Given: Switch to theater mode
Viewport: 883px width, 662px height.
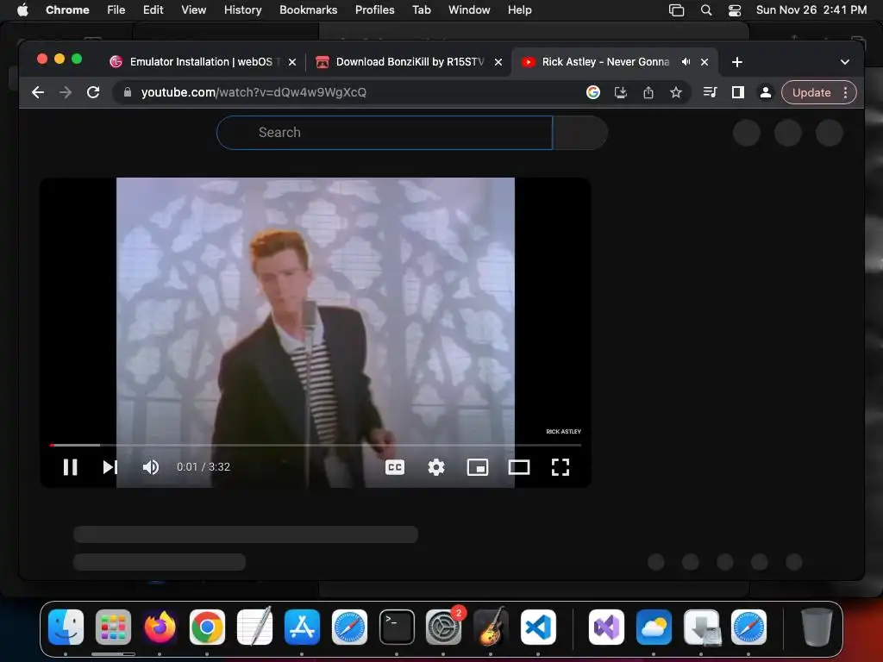Looking at the screenshot, I should click(518, 466).
